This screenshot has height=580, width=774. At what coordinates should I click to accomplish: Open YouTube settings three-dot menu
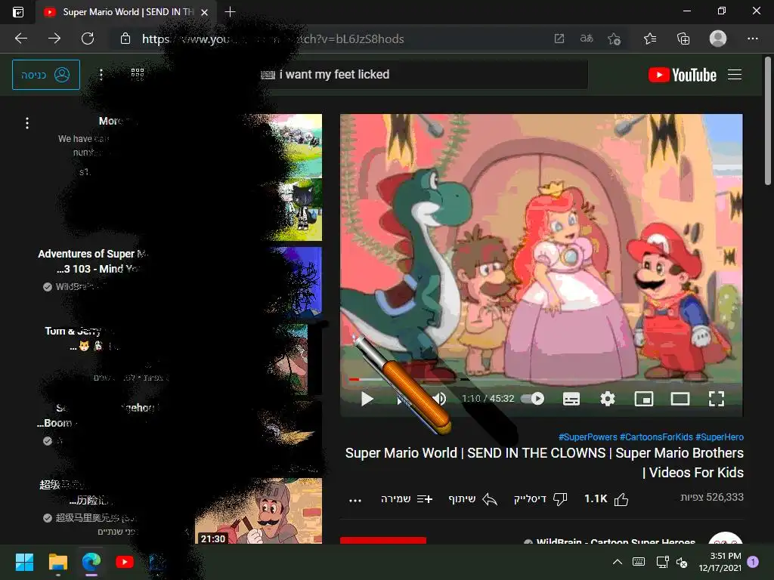(101, 75)
